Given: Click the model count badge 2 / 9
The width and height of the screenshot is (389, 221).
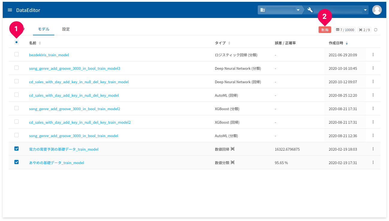Looking at the screenshot, I should (x=364, y=30).
